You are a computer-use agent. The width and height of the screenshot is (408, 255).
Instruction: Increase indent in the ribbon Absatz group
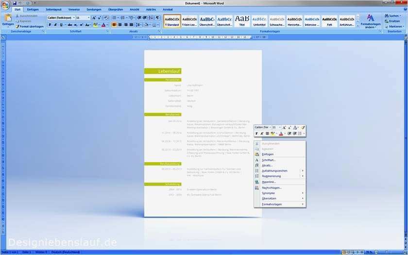(145, 17)
